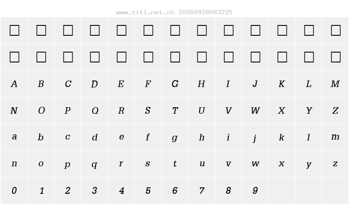Select the lowercase z glyph cell
This screenshot has width=349, height=205.
pyautogui.click(x=335, y=164)
